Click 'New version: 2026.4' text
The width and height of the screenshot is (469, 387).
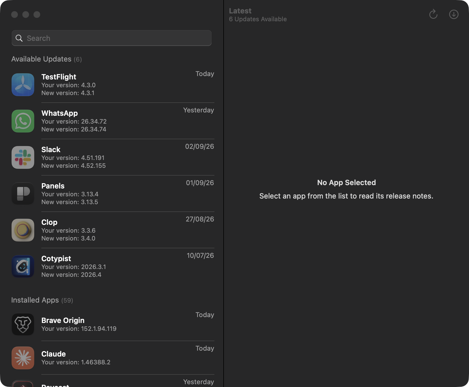point(71,275)
